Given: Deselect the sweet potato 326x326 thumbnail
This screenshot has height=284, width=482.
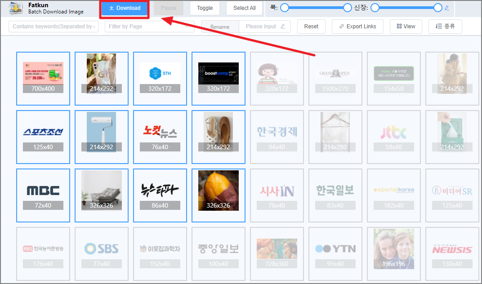Looking at the screenshot, I should pos(218,195).
